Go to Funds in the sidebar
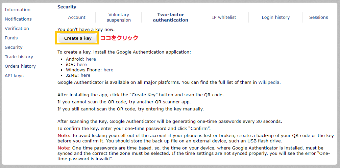The image size is (340, 168). click(x=11, y=38)
